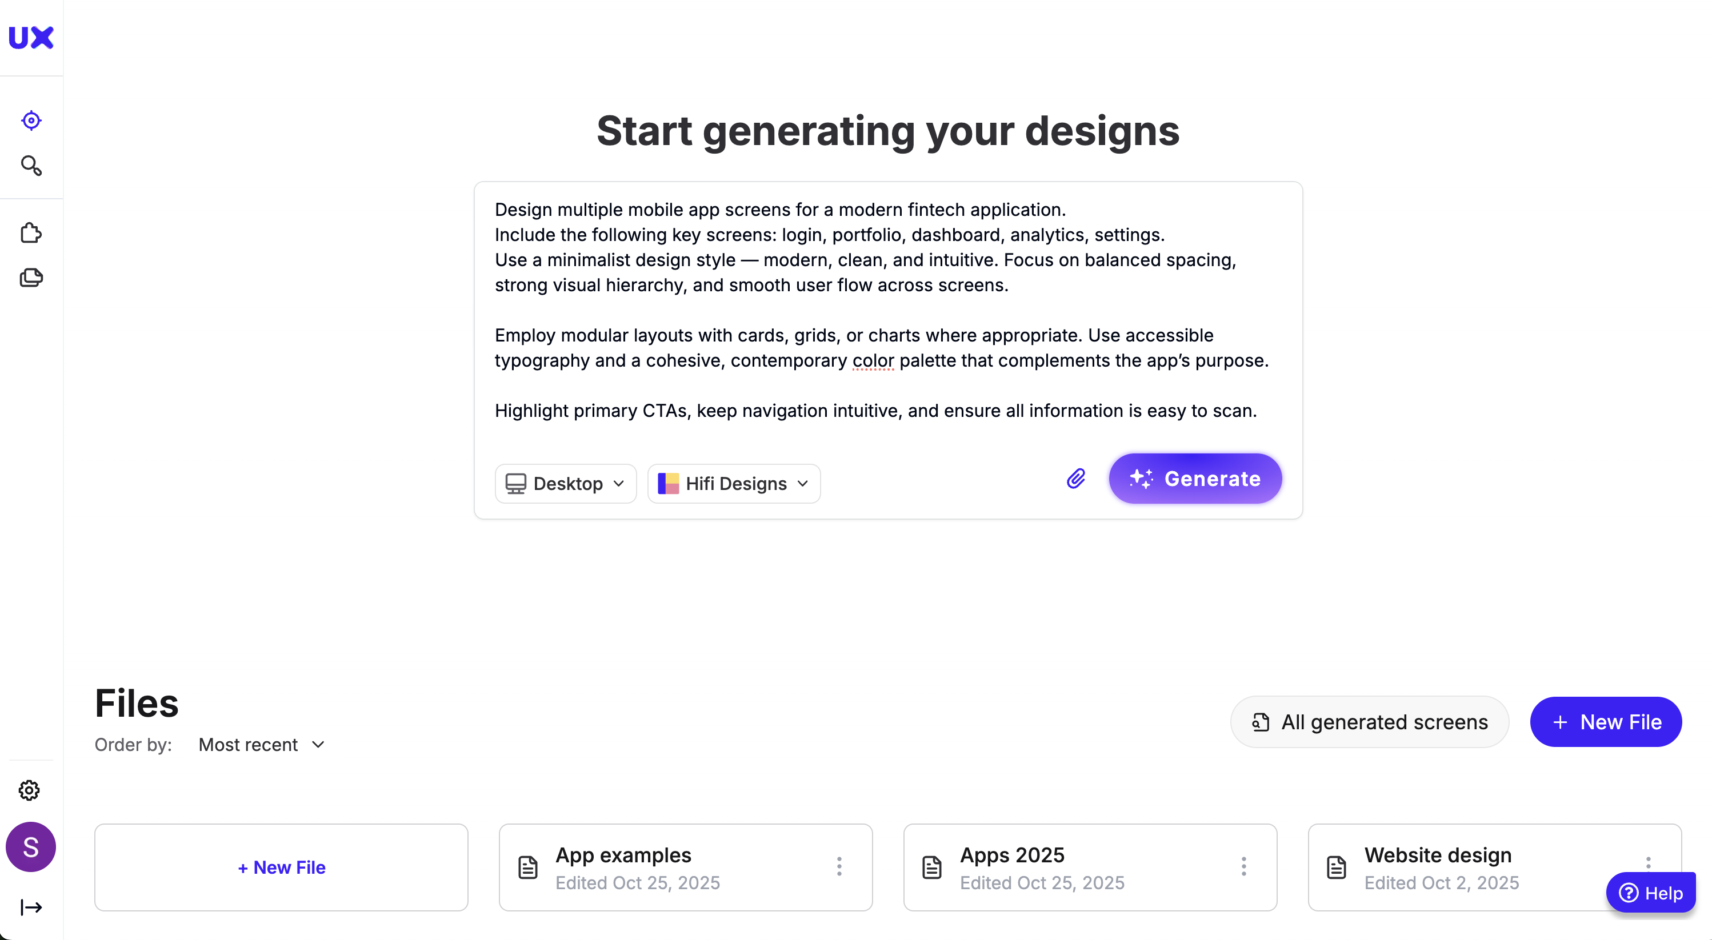The width and height of the screenshot is (1712, 940).
Task: Click the search icon in sidebar
Action: 31,166
